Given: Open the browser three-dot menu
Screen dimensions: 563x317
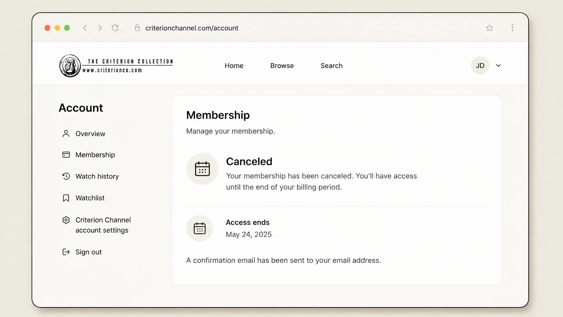Looking at the screenshot, I should pos(512,28).
